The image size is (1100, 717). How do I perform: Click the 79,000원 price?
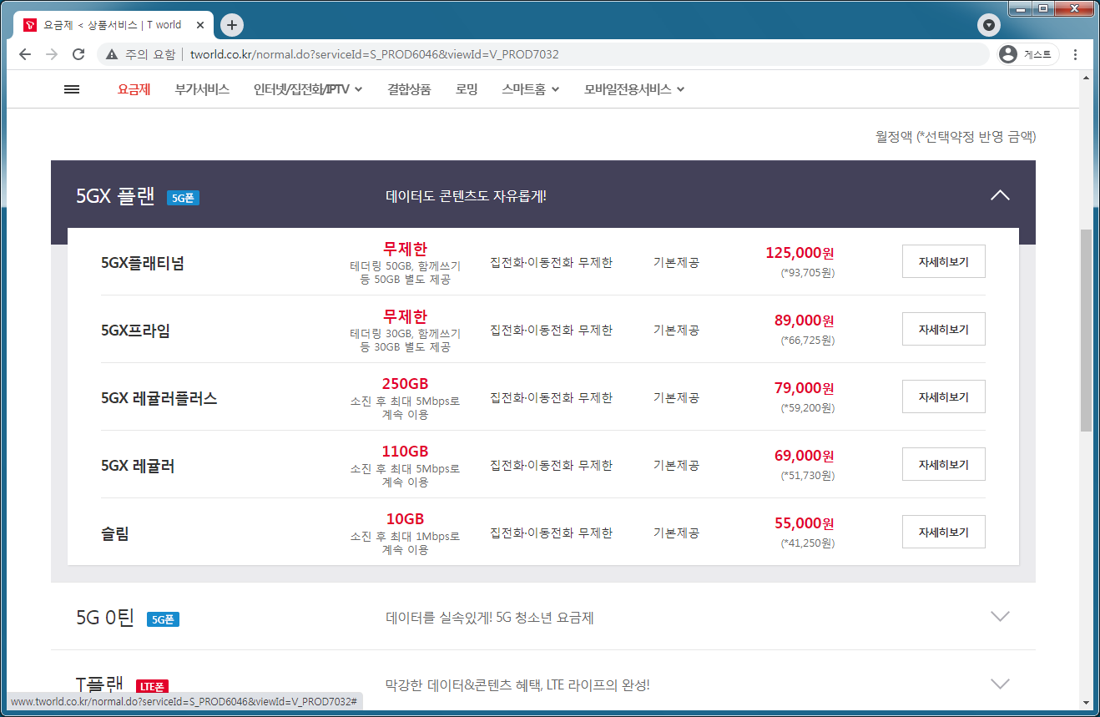tap(804, 388)
